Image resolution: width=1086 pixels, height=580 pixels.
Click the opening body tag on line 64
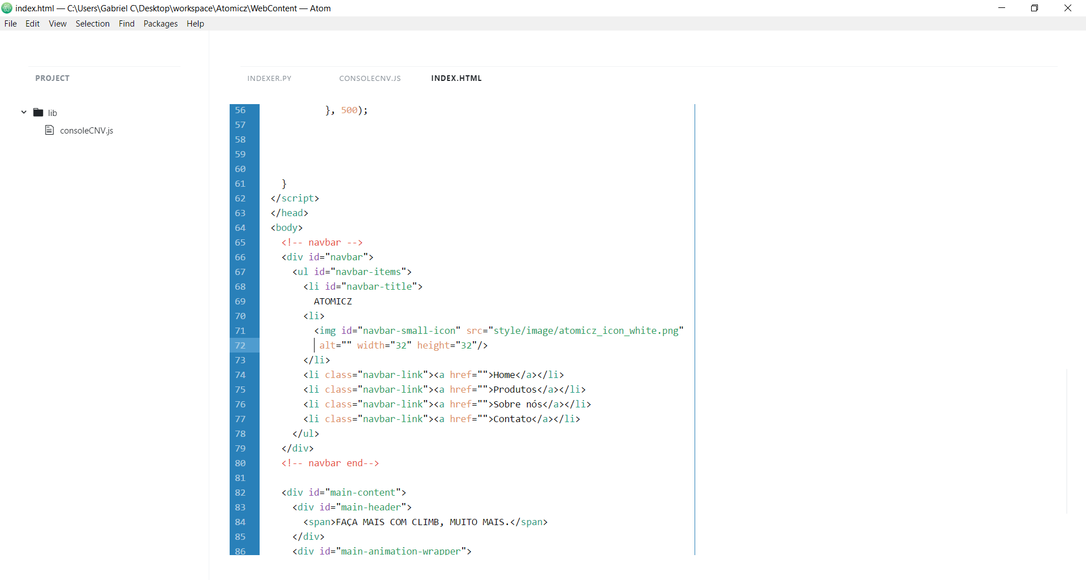click(x=287, y=228)
